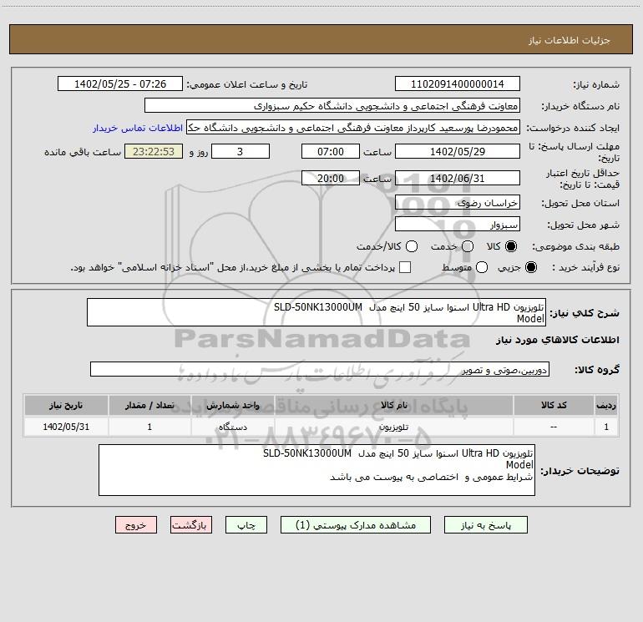Click the delivery city field سبزوار
The width and height of the screenshot is (643, 622).
pyautogui.click(x=458, y=225)
